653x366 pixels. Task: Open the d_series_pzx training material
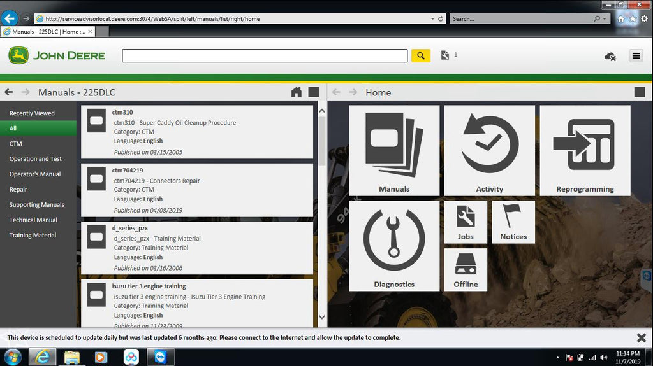(197, 248)
